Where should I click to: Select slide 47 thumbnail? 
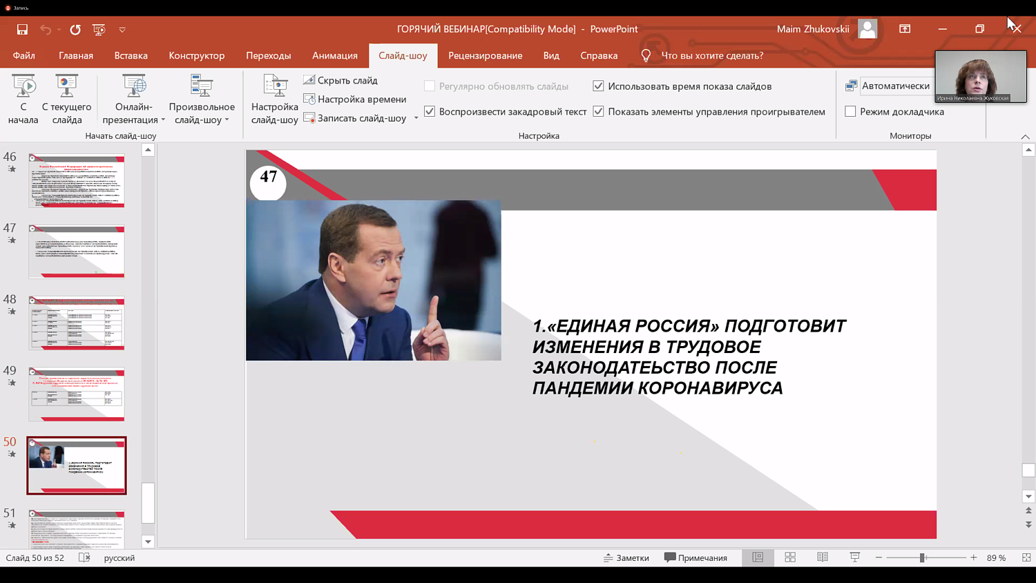point(77,252)
